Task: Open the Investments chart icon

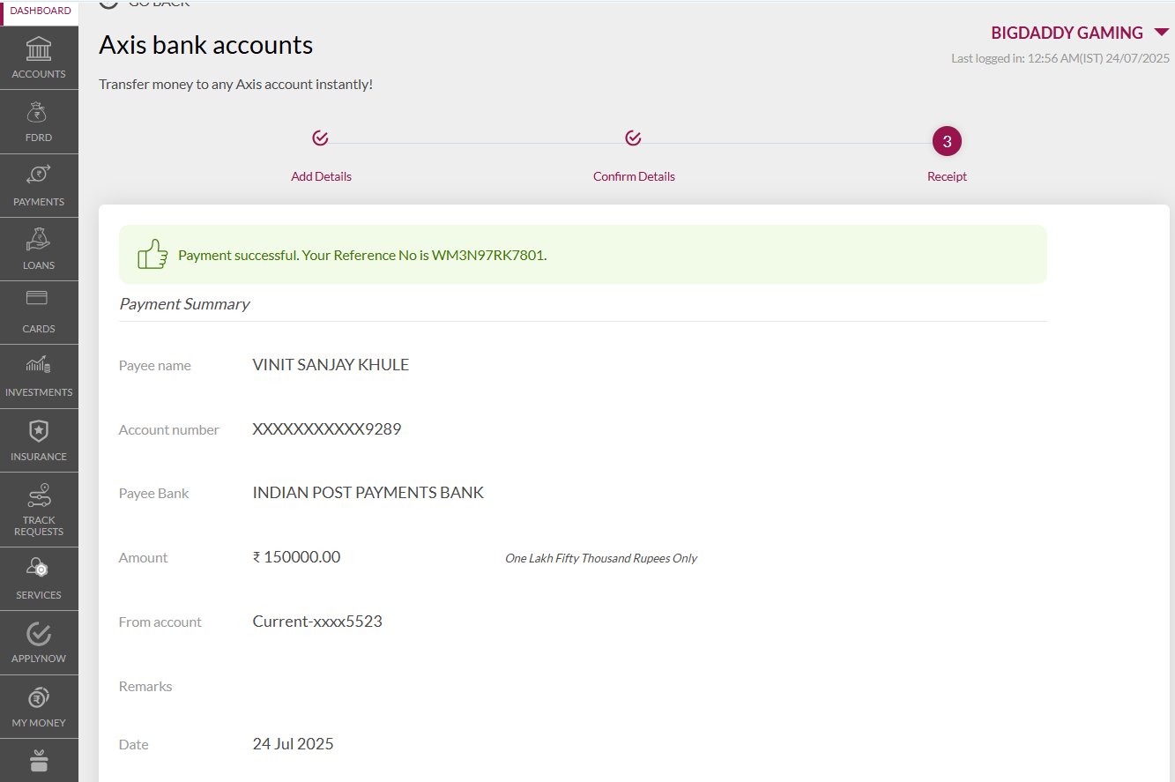Action: tap(39, 364)
